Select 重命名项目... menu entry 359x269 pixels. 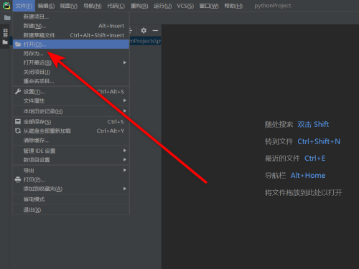click(71, 81)
